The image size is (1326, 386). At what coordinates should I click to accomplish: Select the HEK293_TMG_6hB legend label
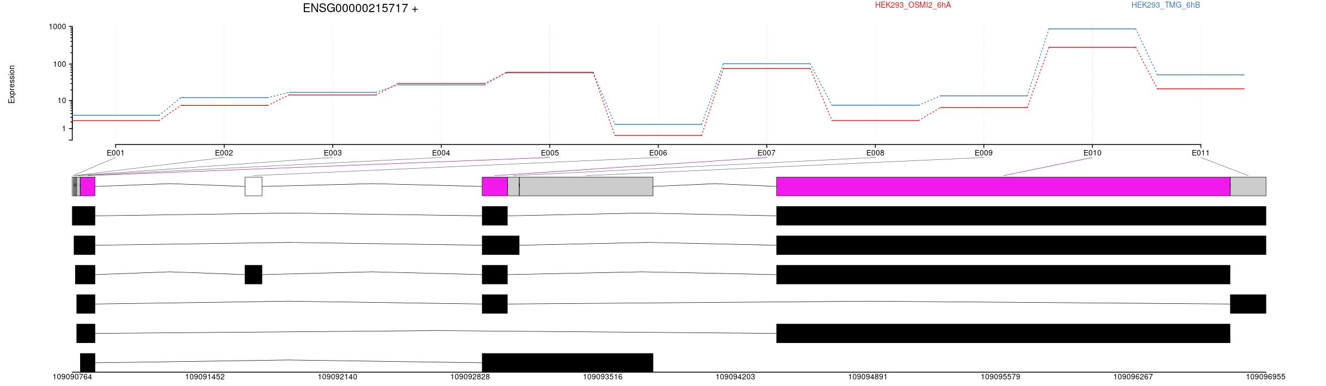tap(1166, 5)
